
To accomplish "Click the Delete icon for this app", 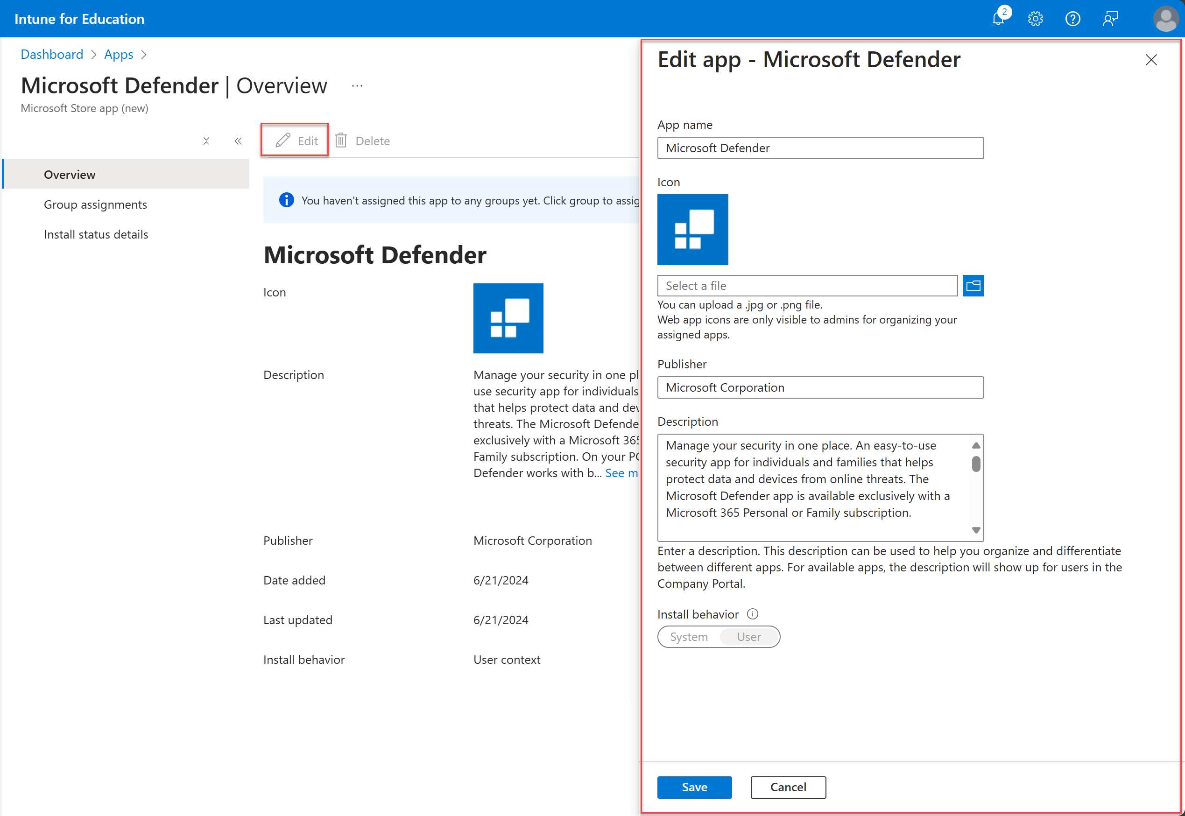I will pos(339,140).
